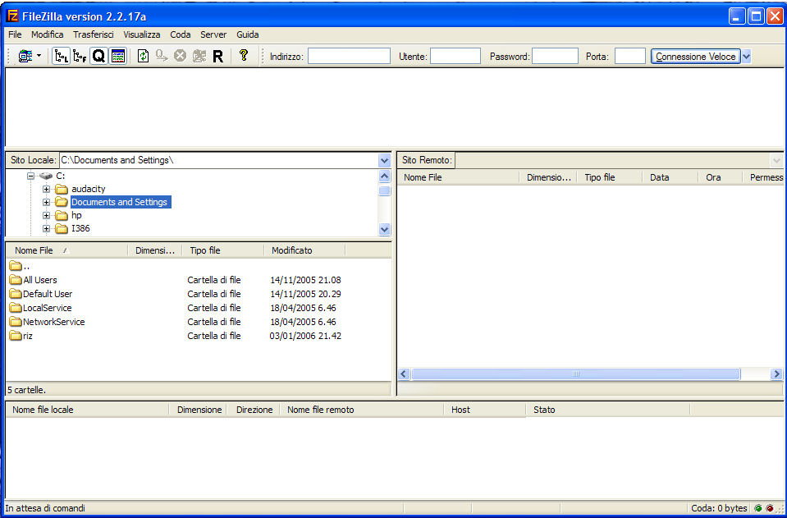Click the Utente input field
The height and width of the screenshot is (518, 787).
click(455, 56)
